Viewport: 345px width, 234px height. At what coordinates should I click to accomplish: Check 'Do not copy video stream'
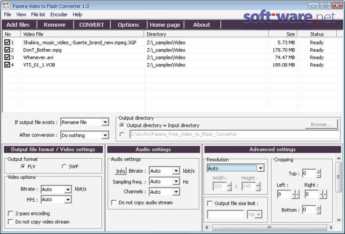click(10, 222)
